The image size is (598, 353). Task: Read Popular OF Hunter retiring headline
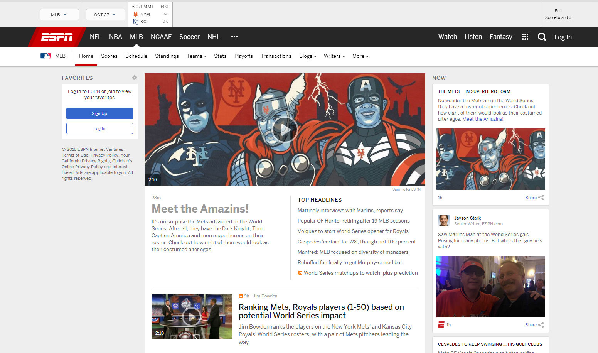(x=354, y=221)
